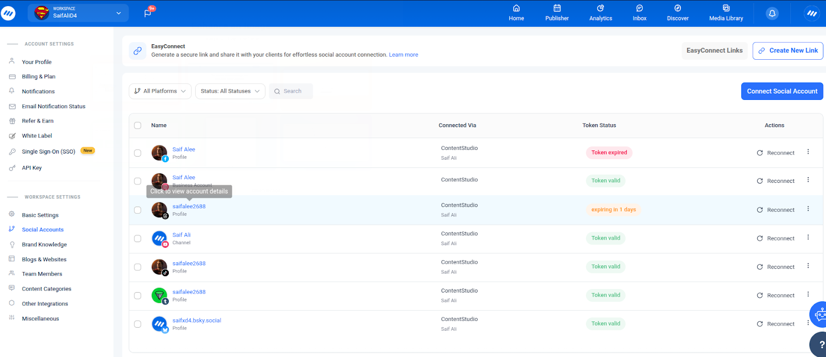Open Team Members in the sidebar
826x357 pixels.
(42, 274)
